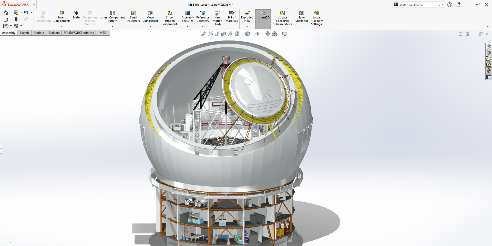Open the Design Library task pane icon

pyautogui.click(x=489, y=52)
